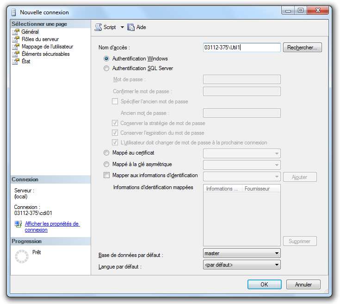This screenshot has width=340, height=304.
Task: Click the Script toolbar icon
Action: 98,27
